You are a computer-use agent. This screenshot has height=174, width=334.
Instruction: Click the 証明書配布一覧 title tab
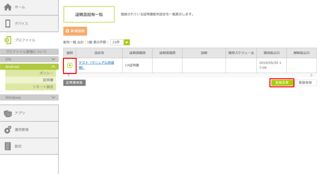click(x=89, y=14)
